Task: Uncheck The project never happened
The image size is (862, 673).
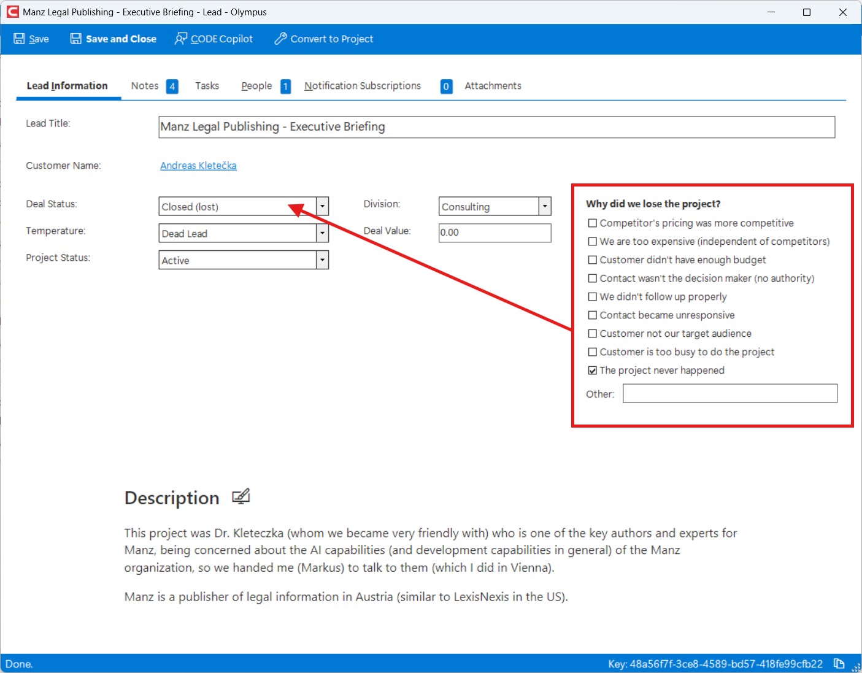Action: [592, 371]
